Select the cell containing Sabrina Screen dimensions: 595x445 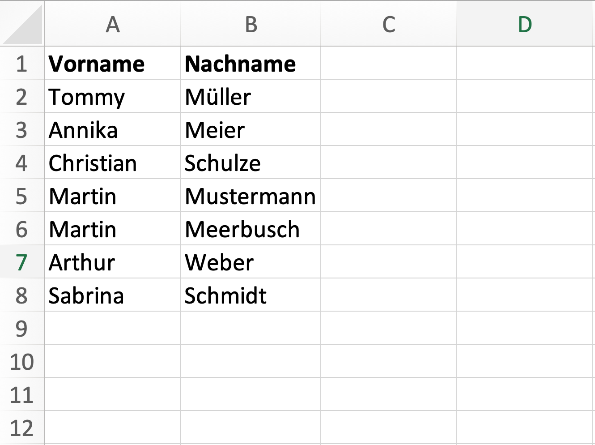click(112, 295)
